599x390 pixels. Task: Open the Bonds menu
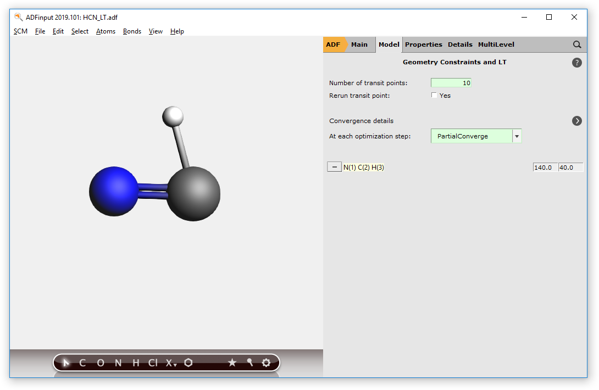coord(132,31)
